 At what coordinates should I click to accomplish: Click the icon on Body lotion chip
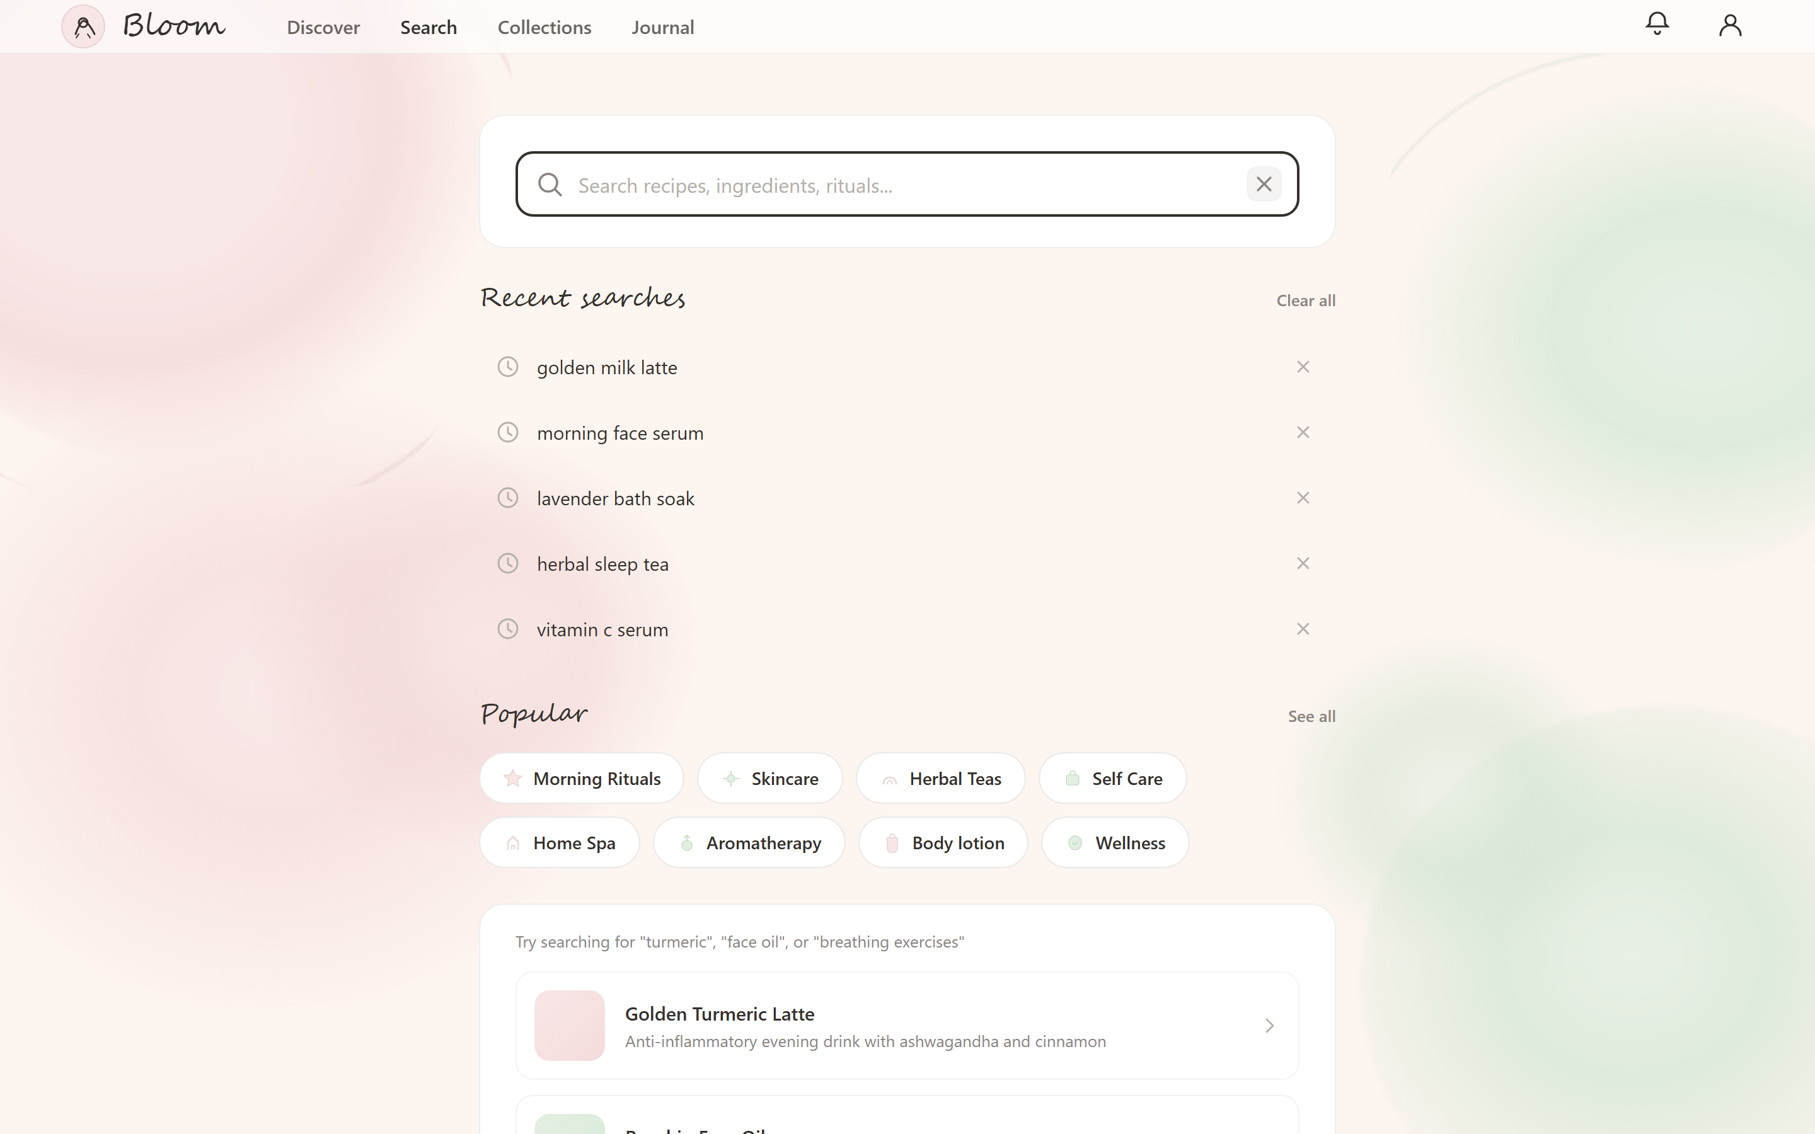click(x=892, y=843)
